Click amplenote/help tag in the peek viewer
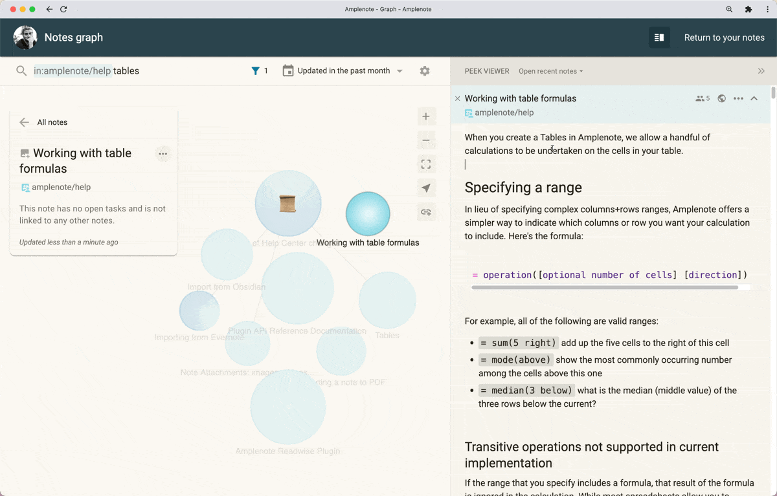Screen dimensions: 777x496 click(499, 113)
